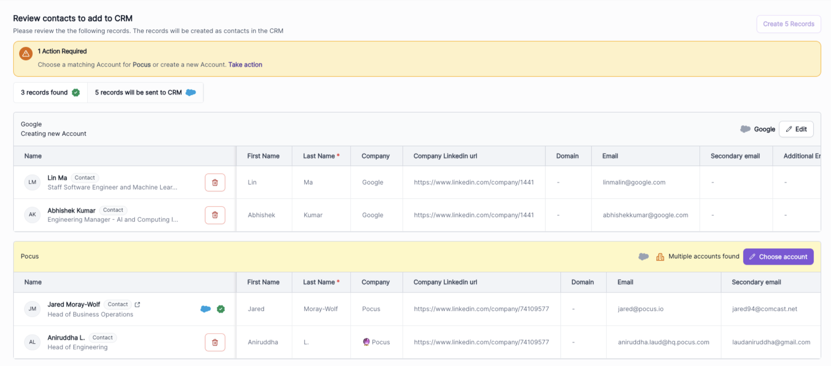Click jared94@comcast.net secondary email
The image size is (831, 366).
pos(765,309)
